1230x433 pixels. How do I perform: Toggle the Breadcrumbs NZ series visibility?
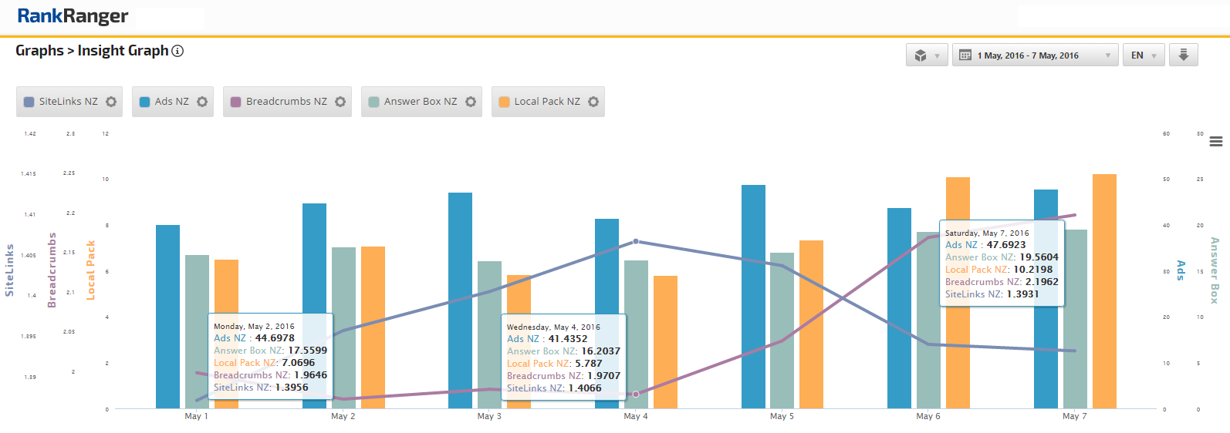[286, 102]
